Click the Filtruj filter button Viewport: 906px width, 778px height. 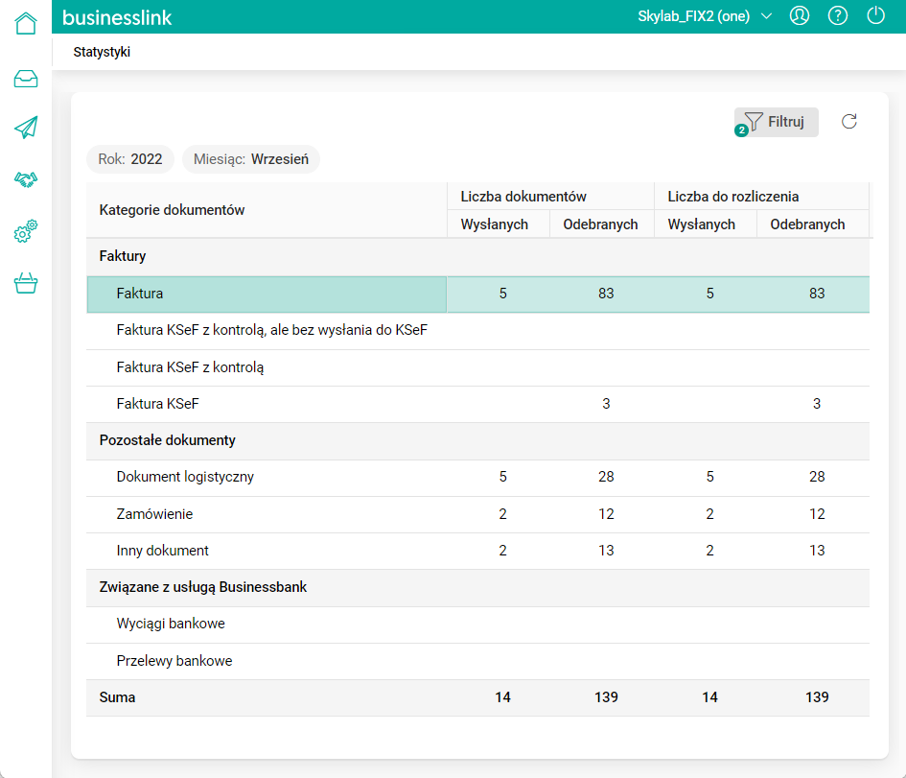coord(776,122)
